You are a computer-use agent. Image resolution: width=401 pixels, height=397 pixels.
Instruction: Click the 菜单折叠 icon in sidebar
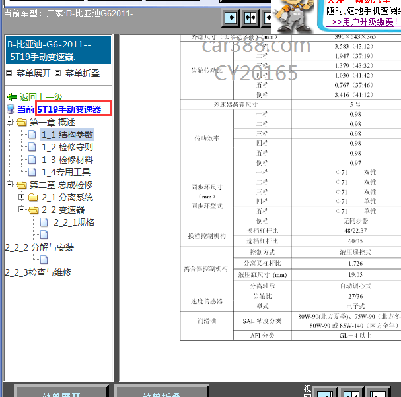pos(57,73)
